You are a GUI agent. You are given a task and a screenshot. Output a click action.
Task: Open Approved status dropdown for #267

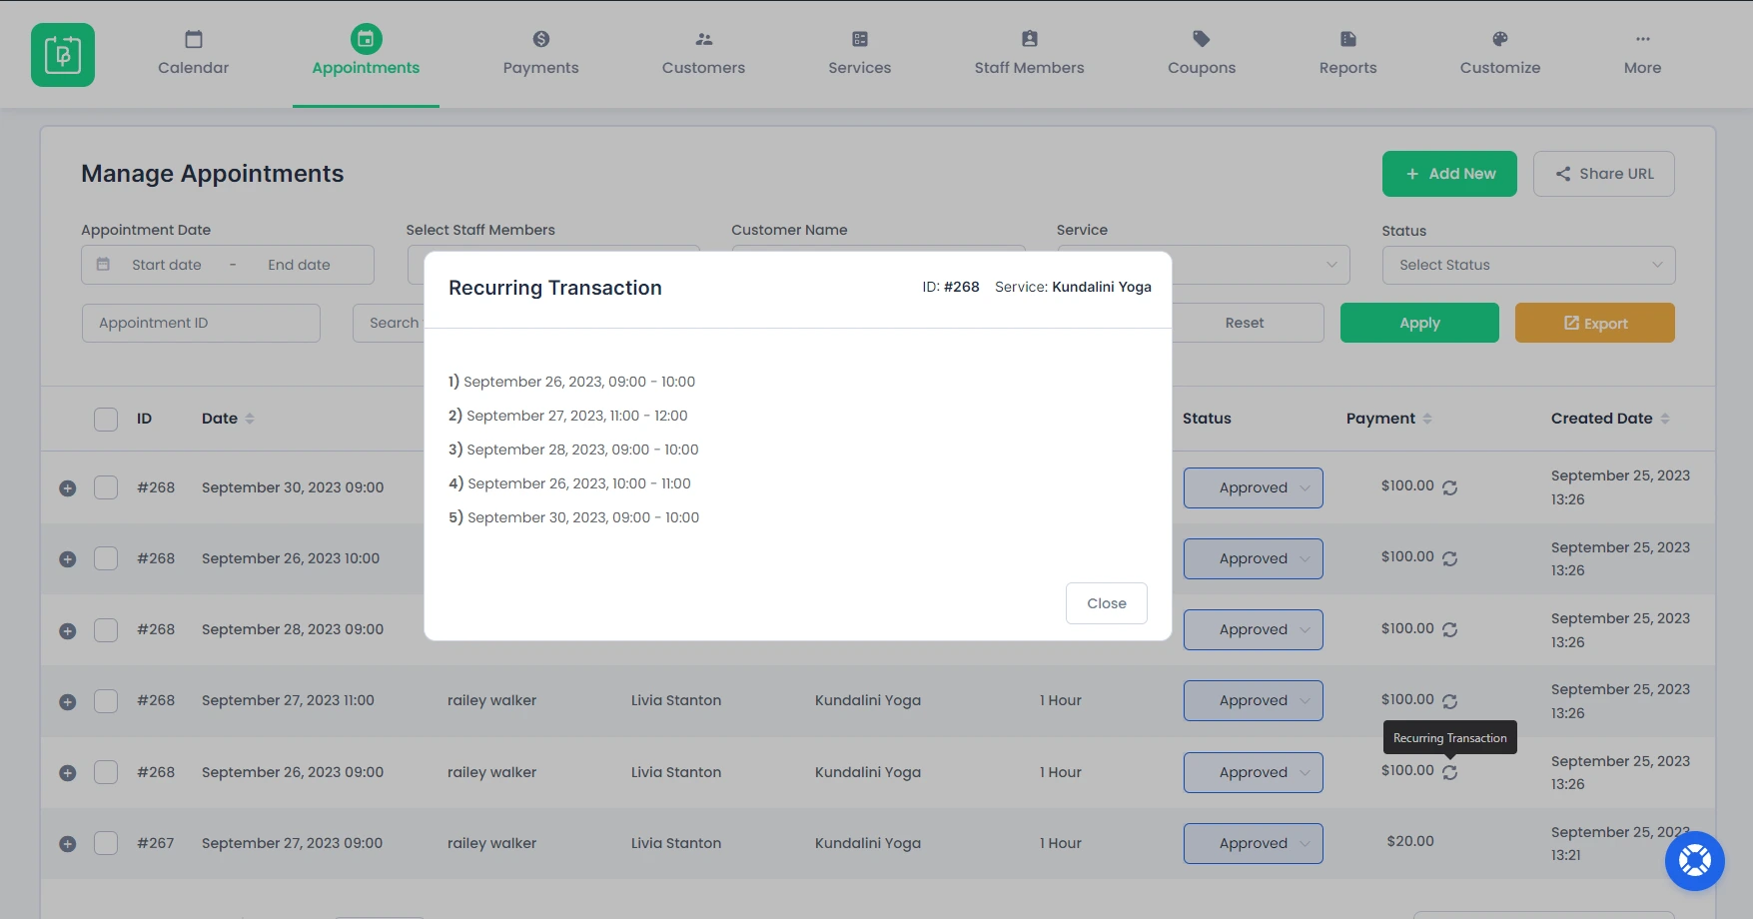pyautogui.click(x=1253, y=843)
